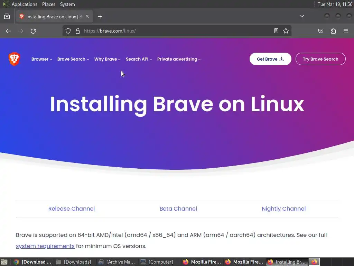Open the Beta Channel link
The image size is (354, 266).
coord(178,209)
